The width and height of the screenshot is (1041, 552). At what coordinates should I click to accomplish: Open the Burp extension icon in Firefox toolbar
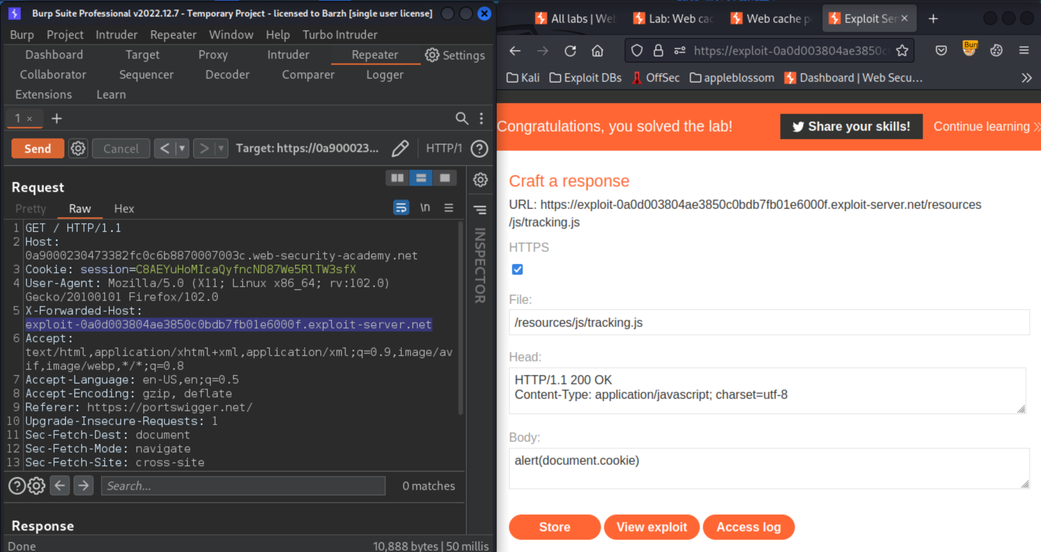coord(970,48)
